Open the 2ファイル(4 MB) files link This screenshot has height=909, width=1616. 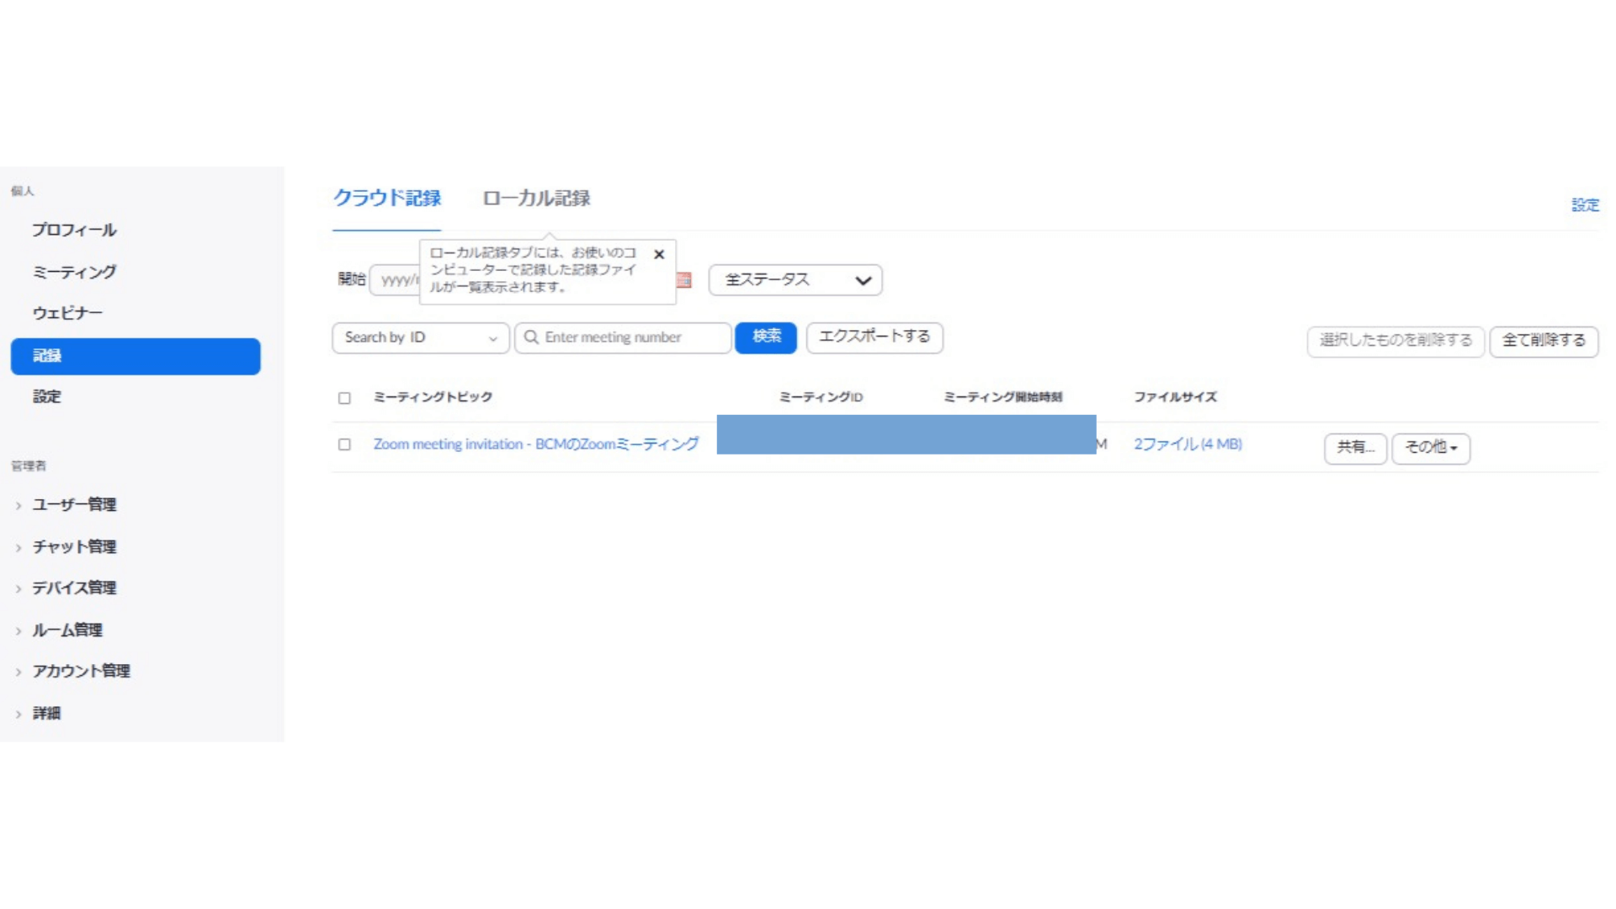pyautogui.click(x=1188, y=444)
